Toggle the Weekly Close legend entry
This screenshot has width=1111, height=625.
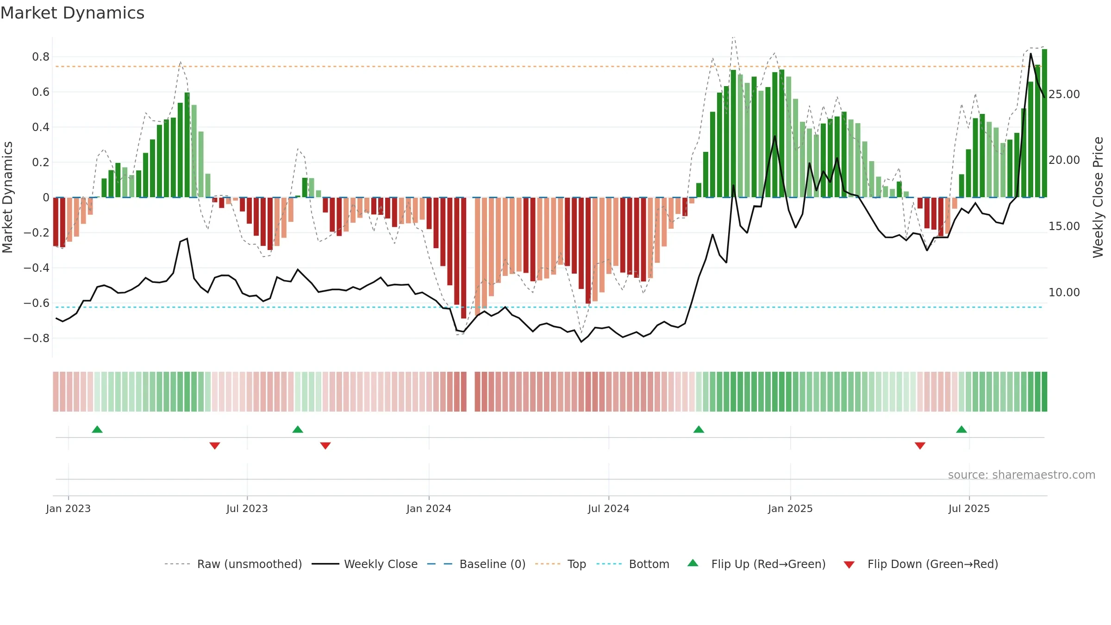[365, 564]
